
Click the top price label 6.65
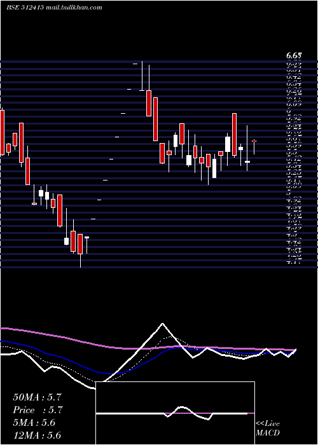click(x=294, y=56)
